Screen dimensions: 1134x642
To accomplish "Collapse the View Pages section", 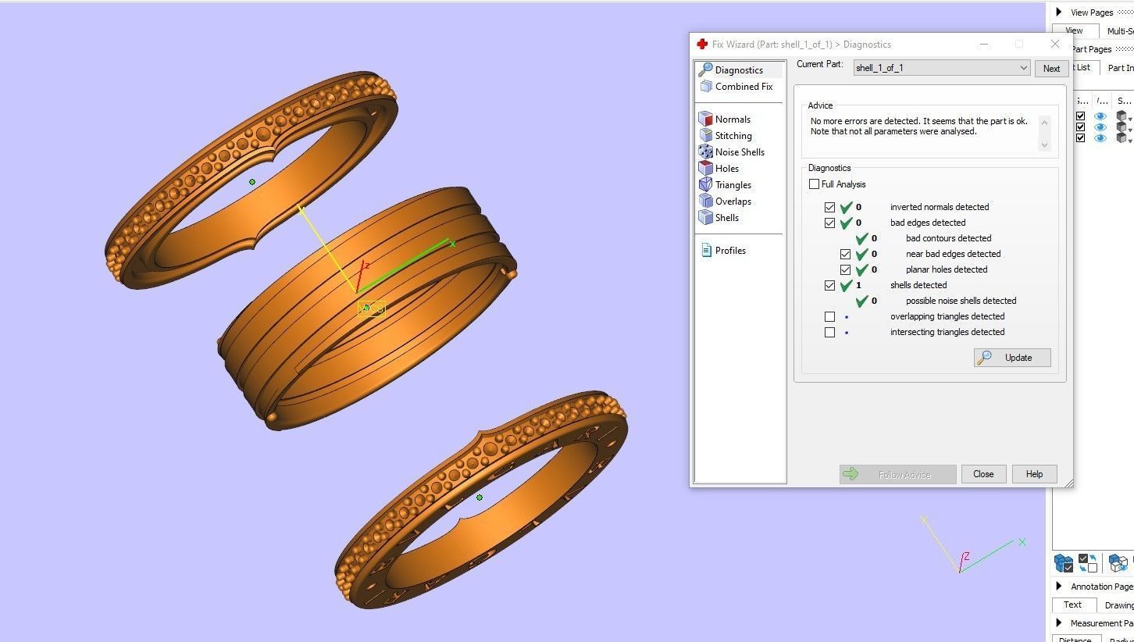I will [x=1059, y=12].
